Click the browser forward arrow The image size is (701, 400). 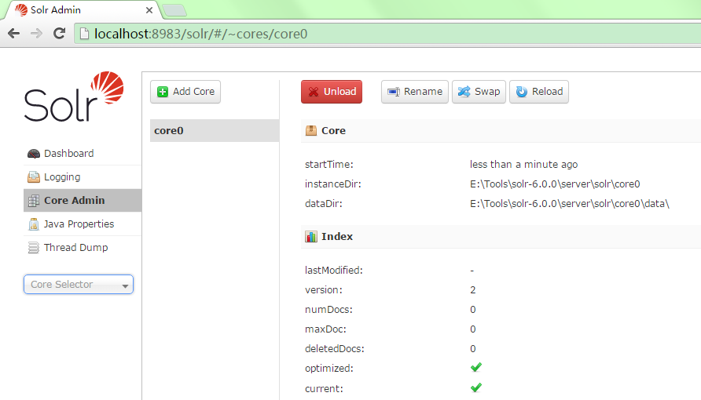pos(36,34)
